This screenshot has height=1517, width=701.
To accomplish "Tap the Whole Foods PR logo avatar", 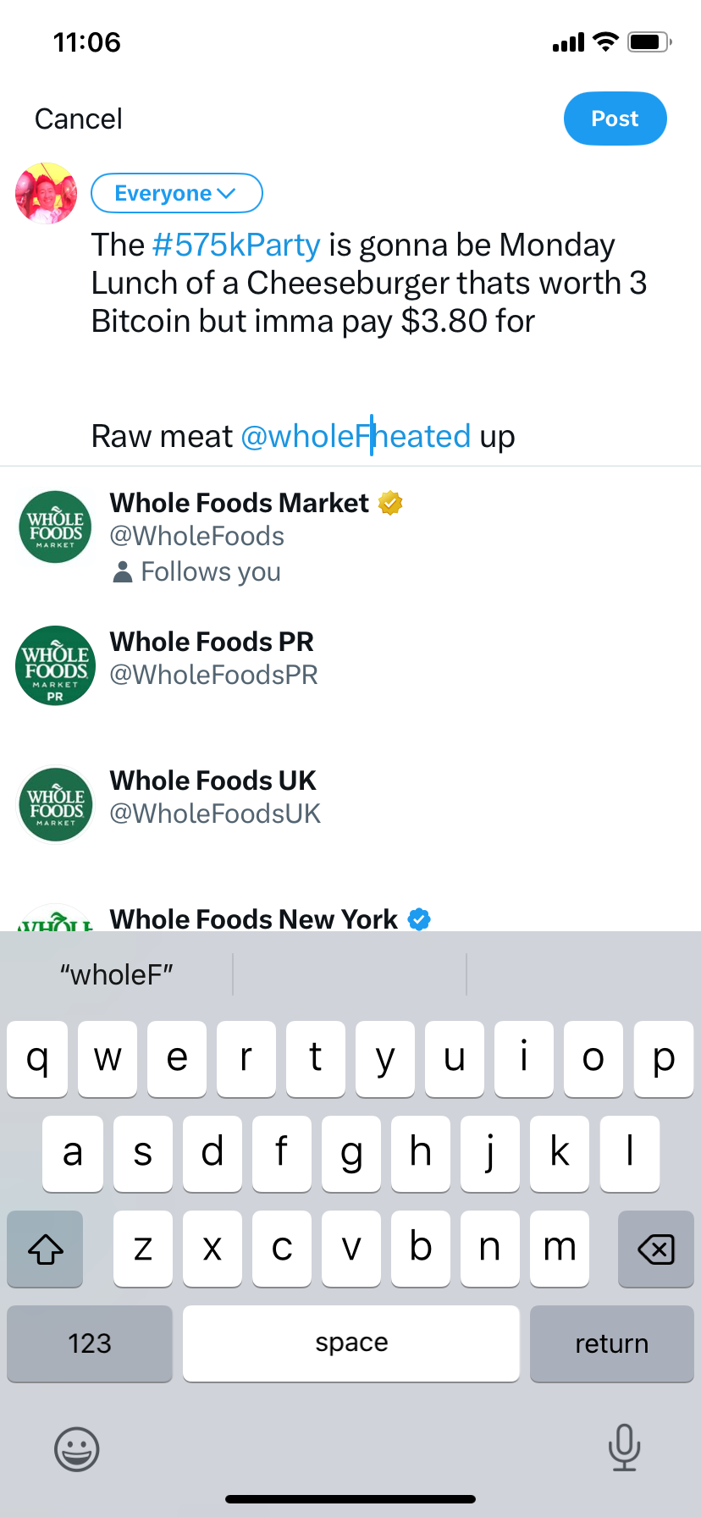I will coord(56,665).
